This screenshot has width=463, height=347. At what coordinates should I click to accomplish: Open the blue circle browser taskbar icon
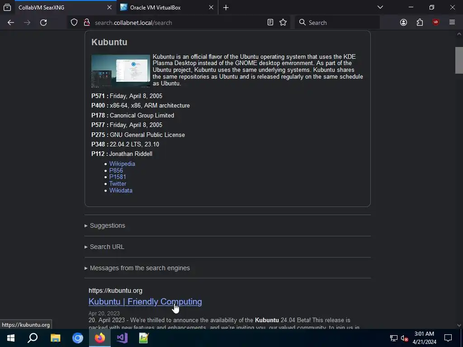coord(78,338)
